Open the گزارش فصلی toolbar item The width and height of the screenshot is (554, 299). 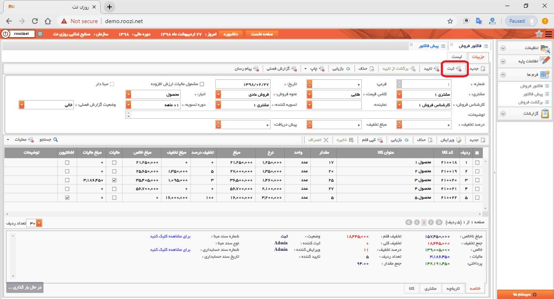tap(281, 69)
